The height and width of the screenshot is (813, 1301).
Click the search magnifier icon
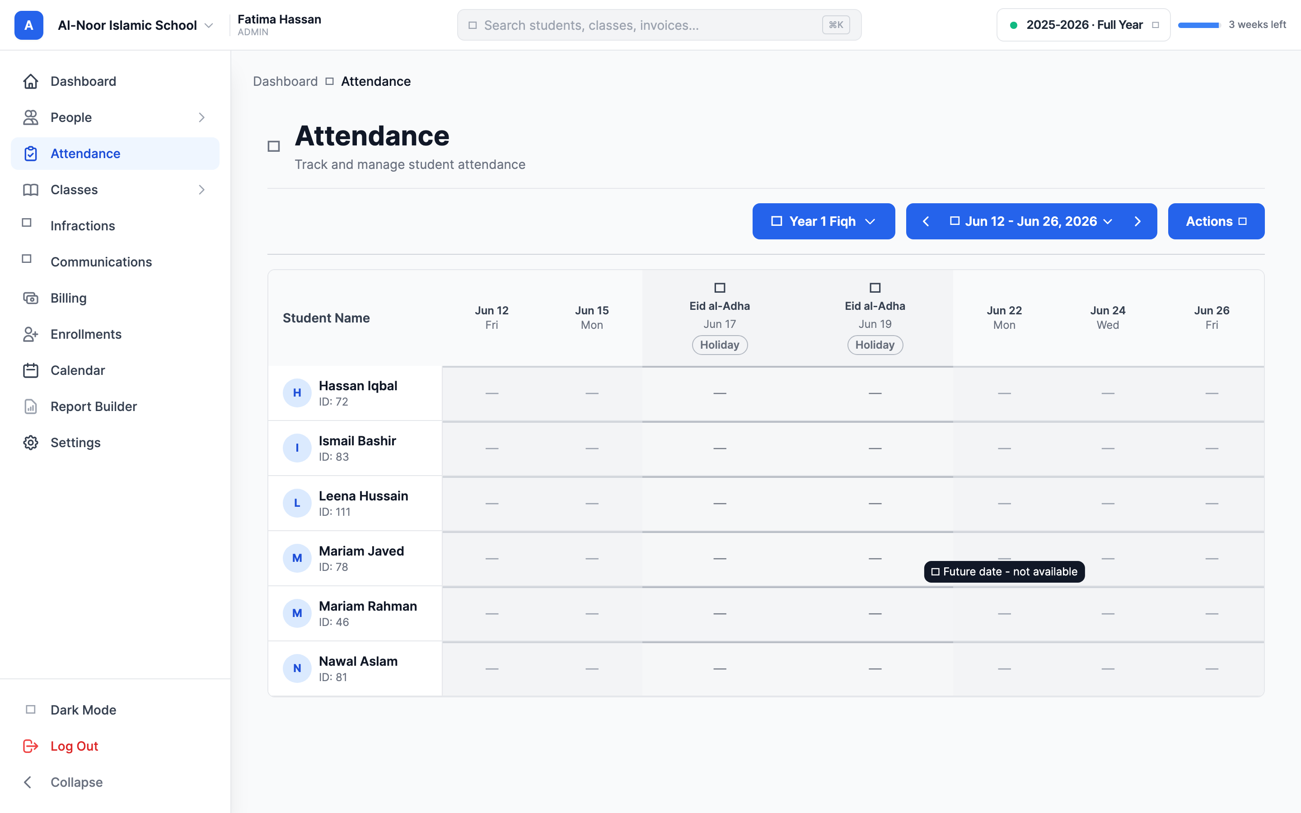pyautogui.click(x=473, y=25)
